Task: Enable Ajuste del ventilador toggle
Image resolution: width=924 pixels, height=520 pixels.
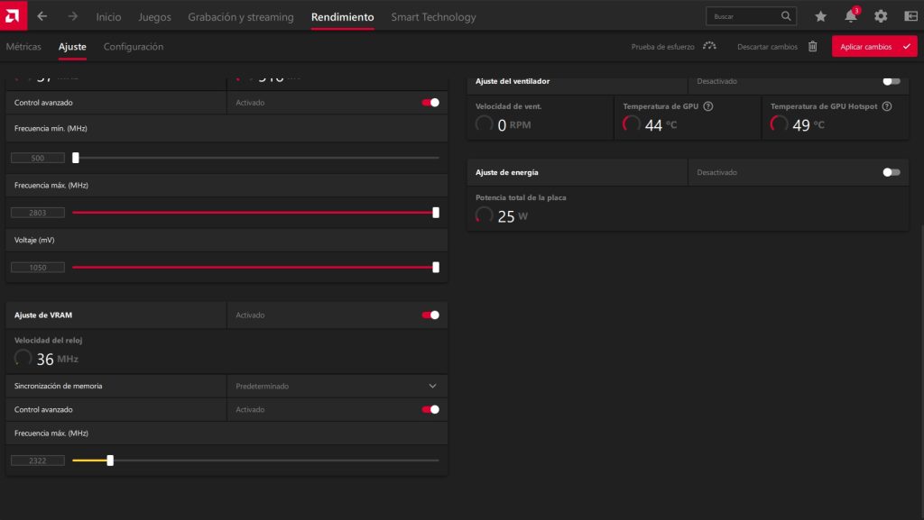Action: [891, 81]
